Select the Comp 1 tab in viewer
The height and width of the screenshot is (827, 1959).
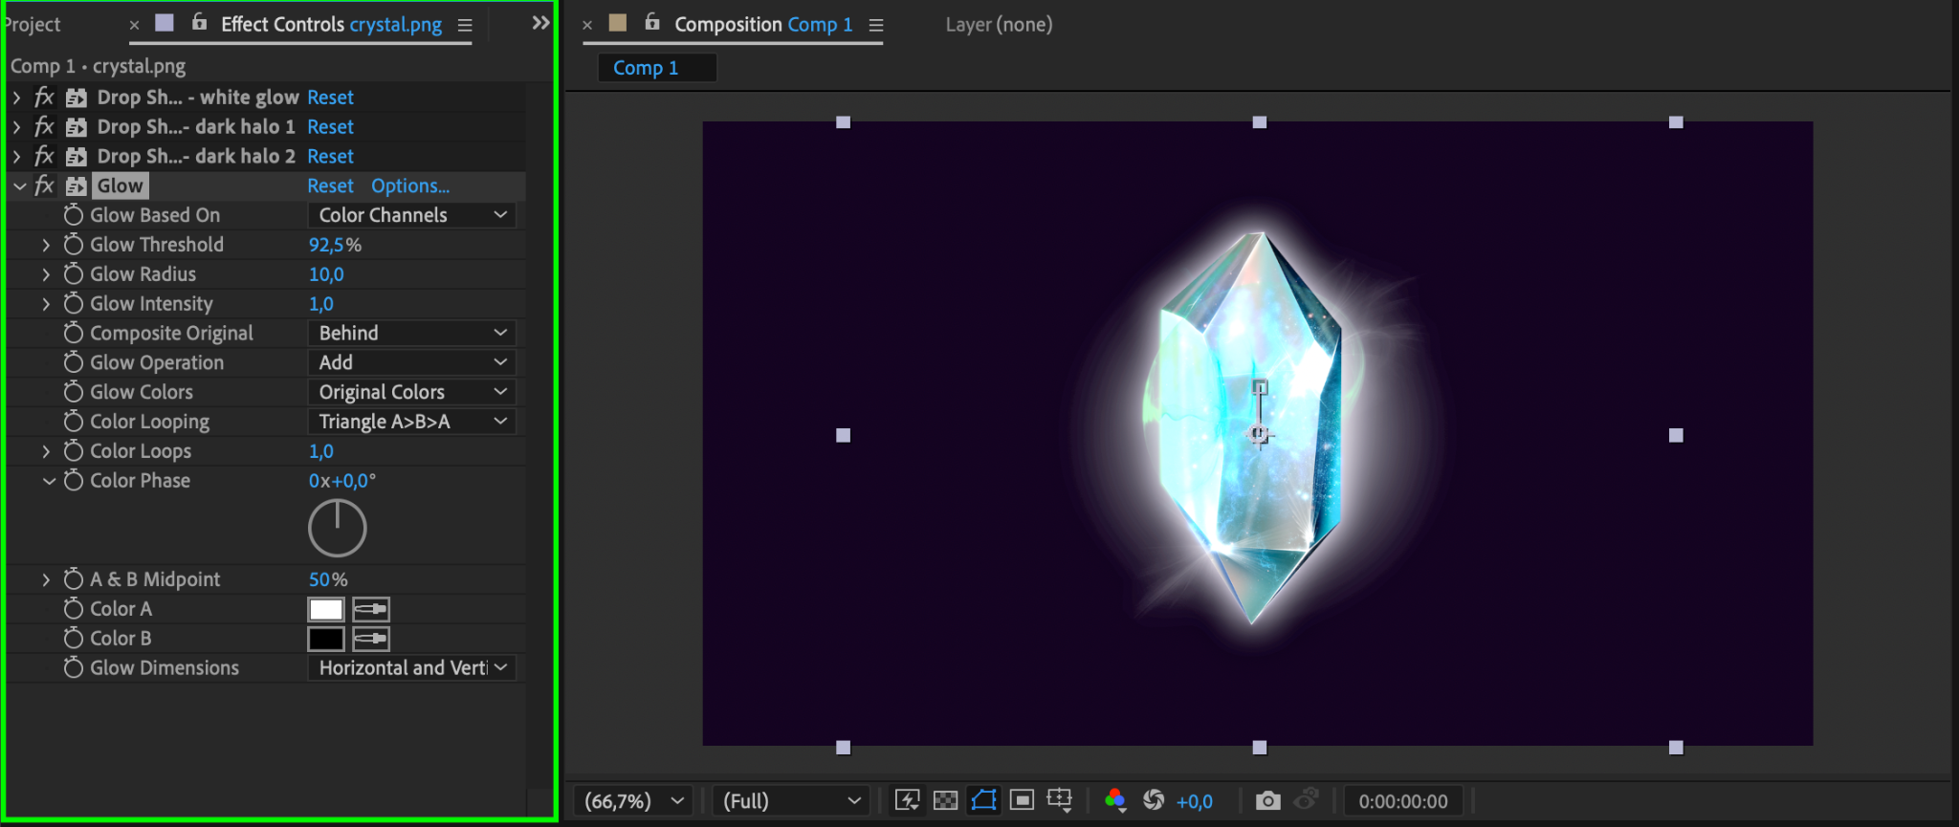[646, 68]
